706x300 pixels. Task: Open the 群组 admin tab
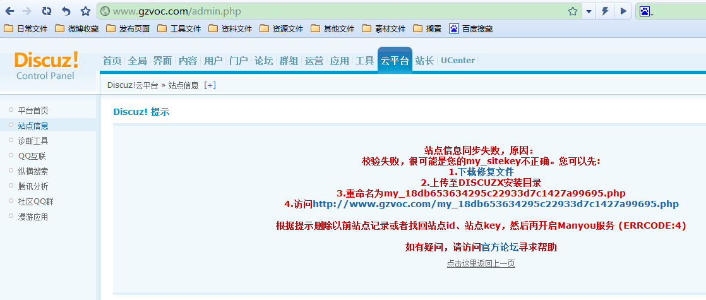pyautogui.click(x=289, y=61)
